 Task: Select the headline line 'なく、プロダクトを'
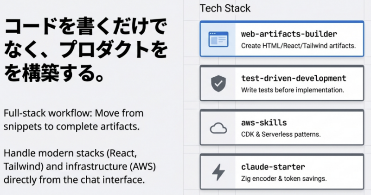point(86,50)
